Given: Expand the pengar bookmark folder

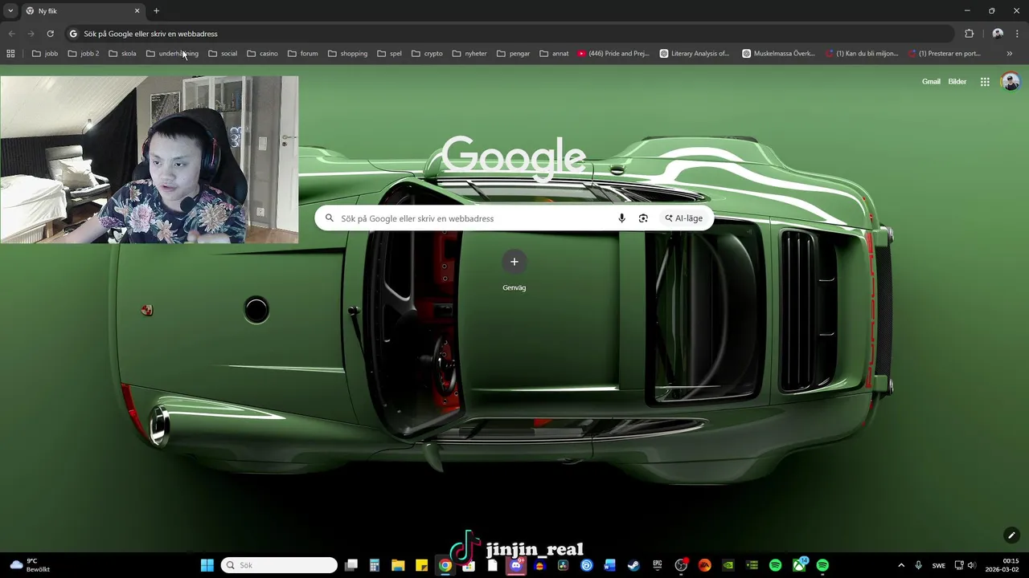Looking at the screenshot, I should point(513,54).
